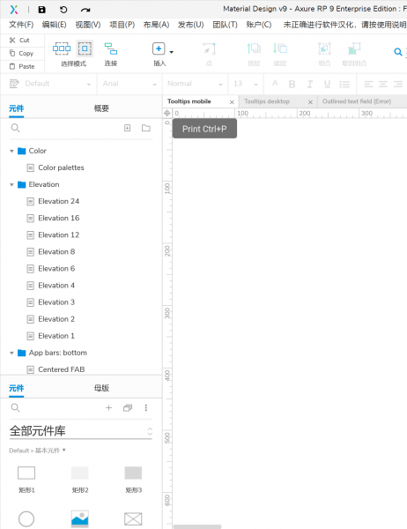Open the Insert dropdown arrow

tap(171, 52)
